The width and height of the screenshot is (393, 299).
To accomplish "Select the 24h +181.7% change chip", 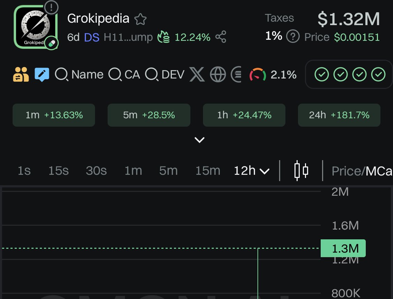I will [x=339, y=115].
